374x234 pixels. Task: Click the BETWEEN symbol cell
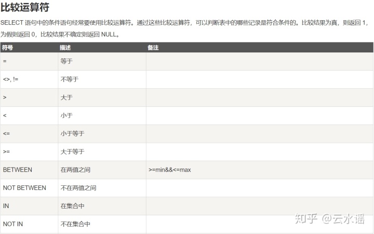pyautogui.click(x=29, y=170)
